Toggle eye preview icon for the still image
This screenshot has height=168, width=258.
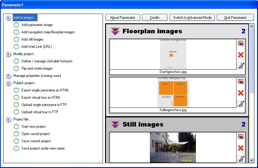pos(241,137)
